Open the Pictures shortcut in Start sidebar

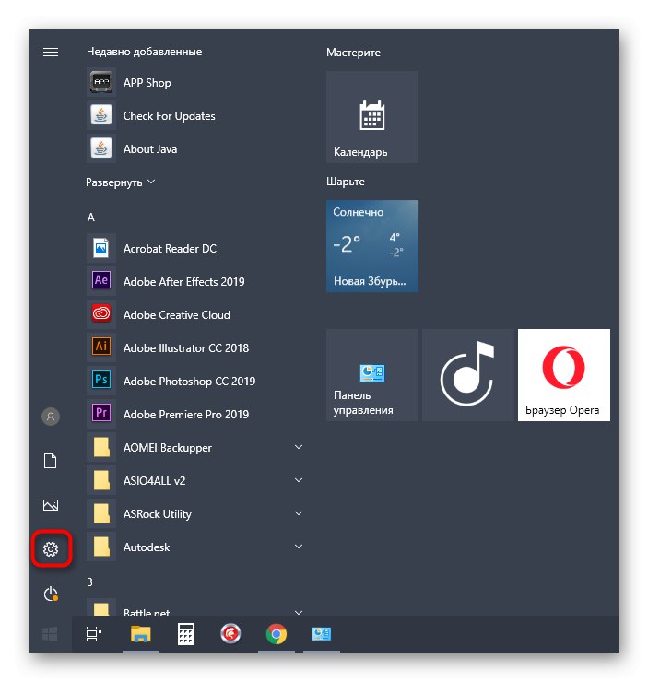click(x=51, y=505)
